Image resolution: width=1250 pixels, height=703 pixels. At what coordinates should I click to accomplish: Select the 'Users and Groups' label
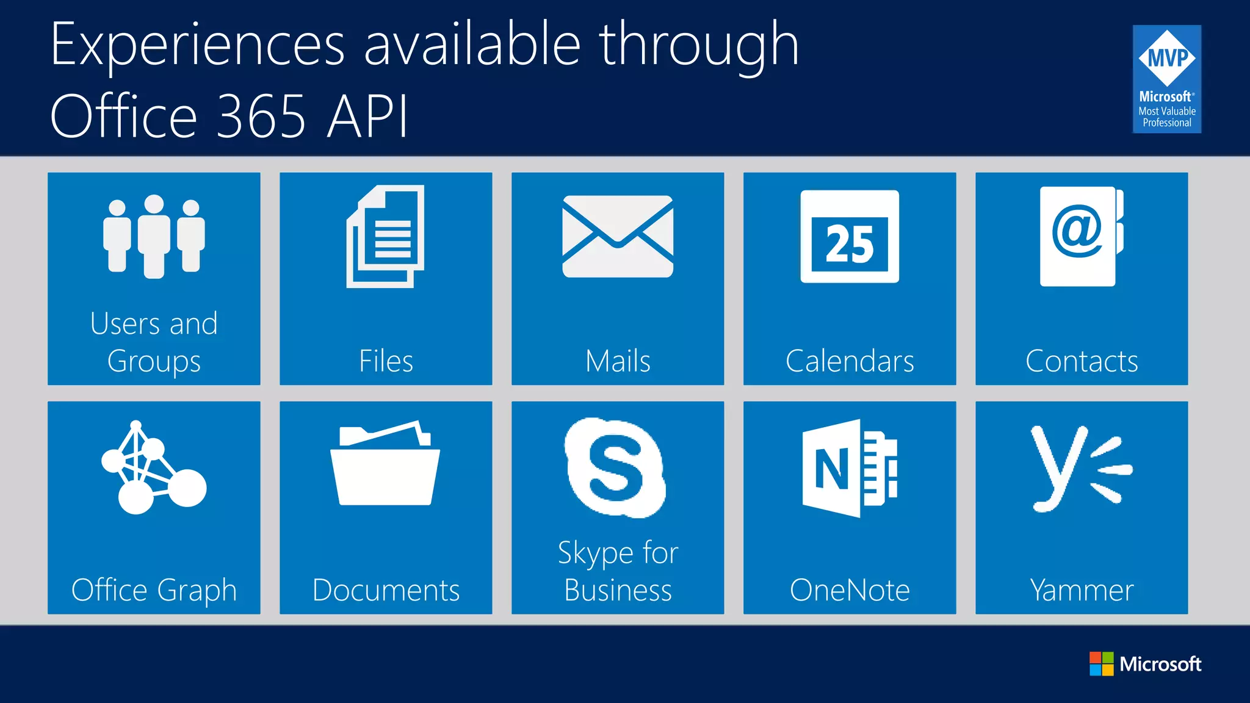(154, 342)
